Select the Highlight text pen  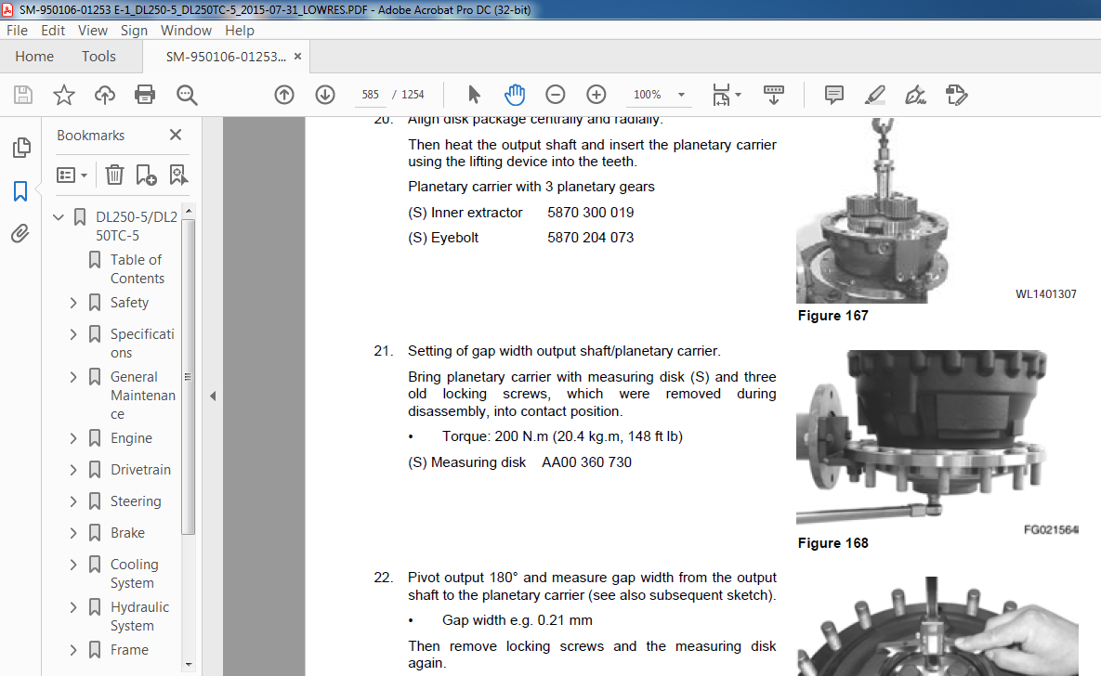875,95
